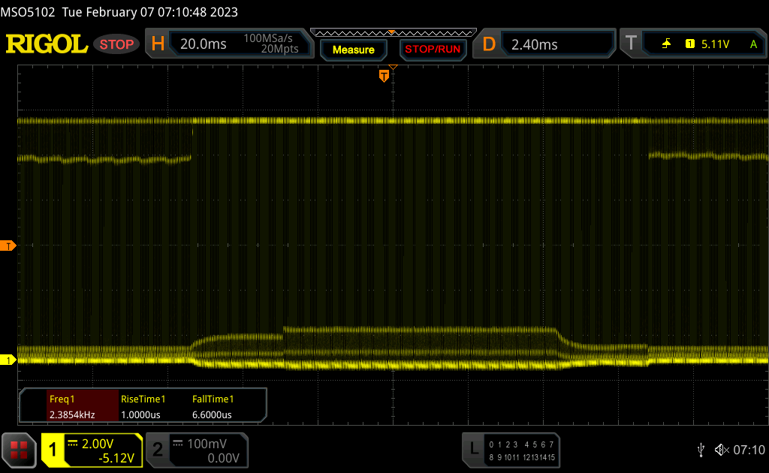Toggle channel 2 button
The height and width of the screenshot is (473, 769).
[x=158, y=450]
